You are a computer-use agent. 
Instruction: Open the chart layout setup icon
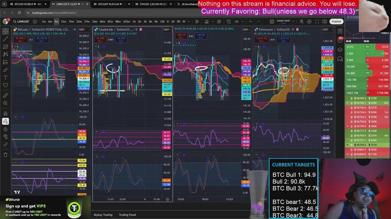[272, 22]
